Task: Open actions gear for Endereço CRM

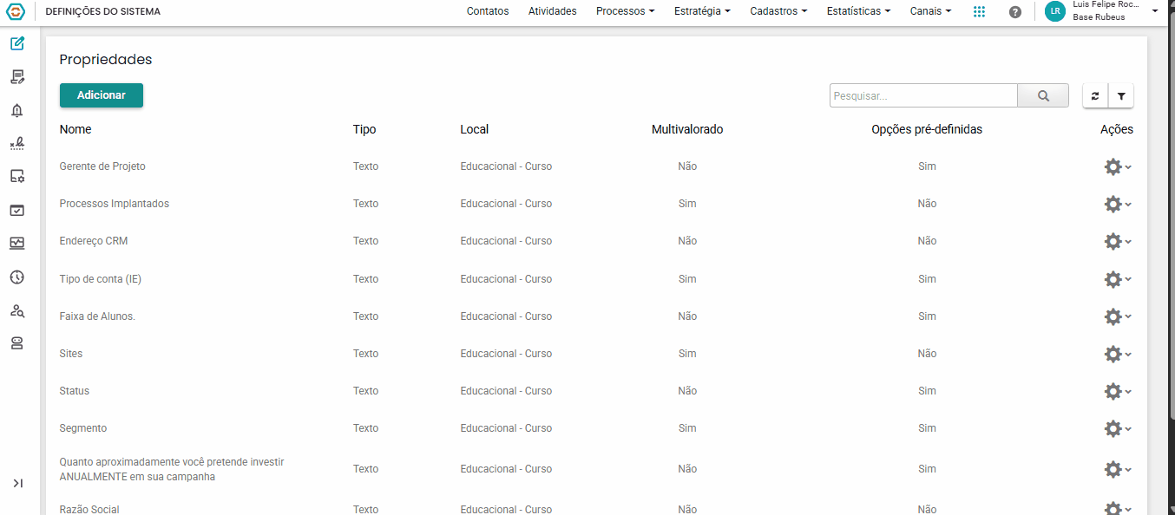Action: tap(1118, 241)
